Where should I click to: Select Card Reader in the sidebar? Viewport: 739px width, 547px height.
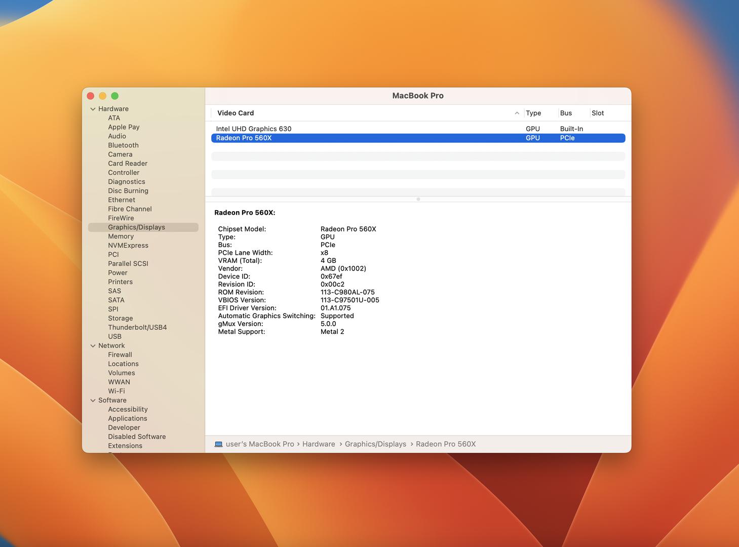(x=128, y=164)
